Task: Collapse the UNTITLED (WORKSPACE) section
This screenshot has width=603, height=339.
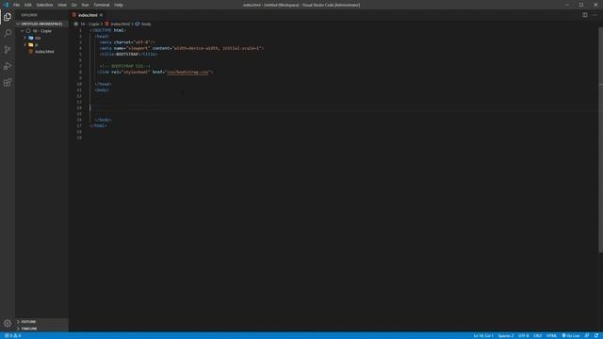Action: (41, 24)
